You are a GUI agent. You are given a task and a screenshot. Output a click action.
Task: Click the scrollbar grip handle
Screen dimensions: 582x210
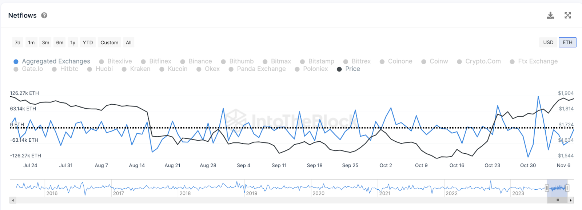point(557,200)
